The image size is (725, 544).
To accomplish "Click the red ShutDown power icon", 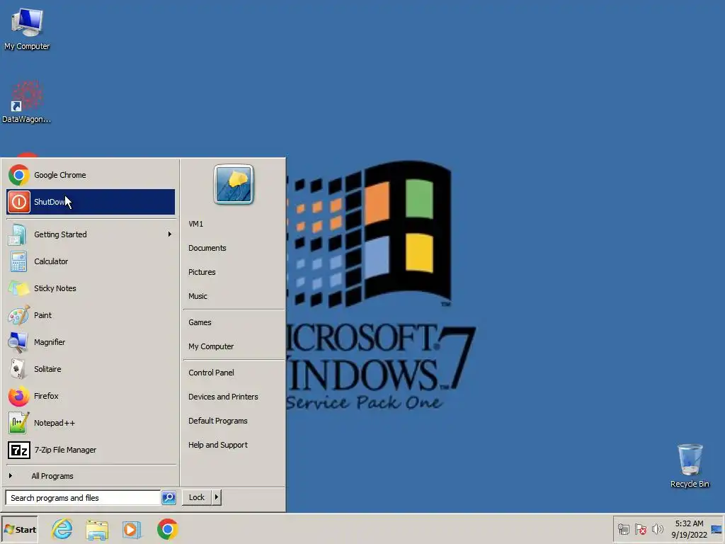I will [x=19, y=202].
